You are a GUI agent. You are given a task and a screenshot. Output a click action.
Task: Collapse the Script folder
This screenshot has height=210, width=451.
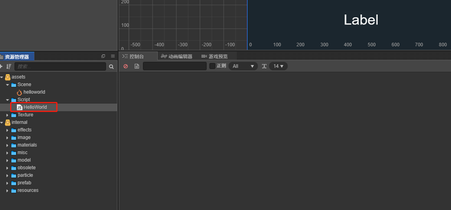pos(8,100)
